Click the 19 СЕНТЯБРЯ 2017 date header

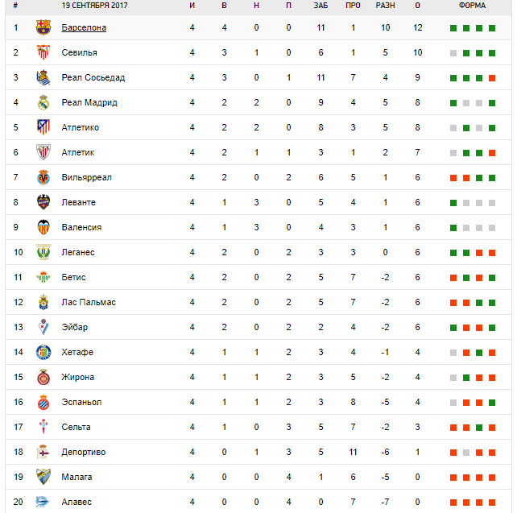95,5
